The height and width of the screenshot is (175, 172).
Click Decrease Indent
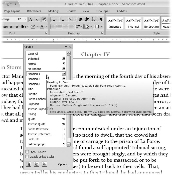pyautogui.click(x=80, y=19)
